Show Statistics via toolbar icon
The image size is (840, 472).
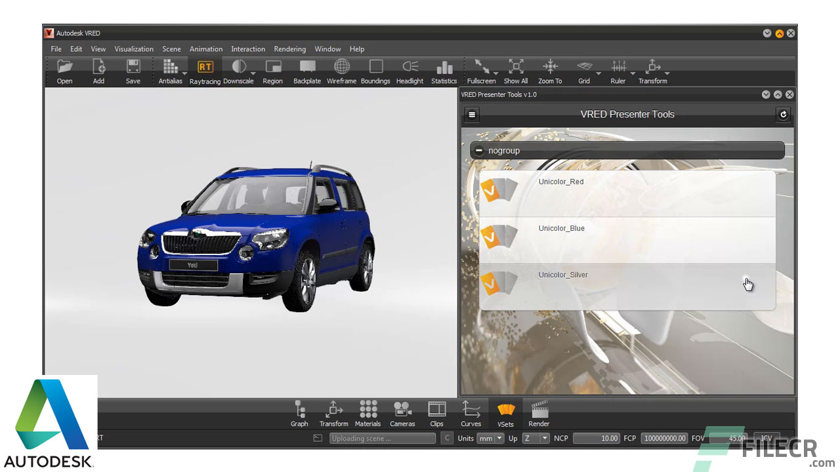[444, 66]
